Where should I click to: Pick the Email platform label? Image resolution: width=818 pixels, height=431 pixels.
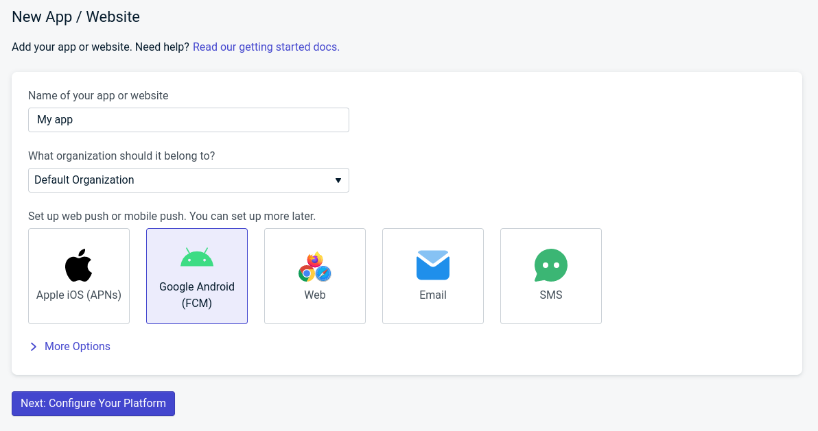(x=433, y=295)
